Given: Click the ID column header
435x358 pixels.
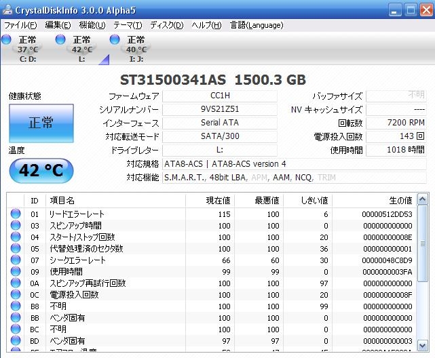Looking at the screenshot, I should 35,201.
